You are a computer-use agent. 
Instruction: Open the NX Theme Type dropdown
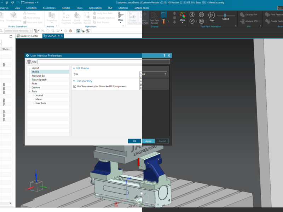coord(154,74)
